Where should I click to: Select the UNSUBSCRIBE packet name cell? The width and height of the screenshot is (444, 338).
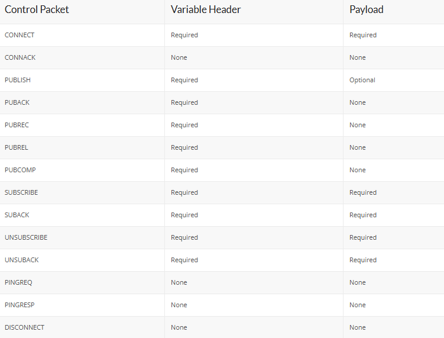click(x=26, y=237)
